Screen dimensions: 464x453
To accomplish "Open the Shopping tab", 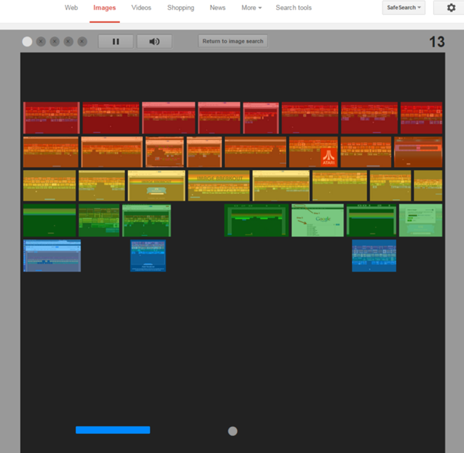I will click(180, 8).
